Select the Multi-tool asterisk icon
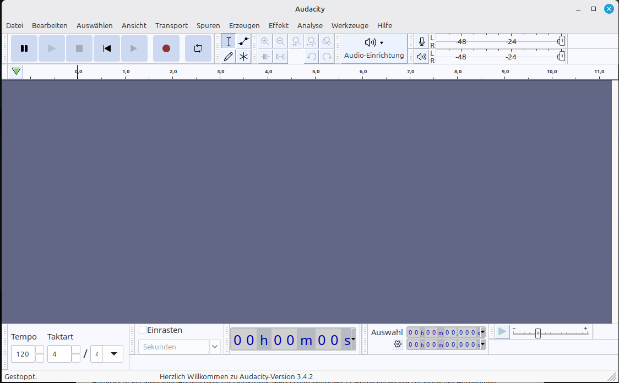This screenshot has height=383, width=619. 243,57
